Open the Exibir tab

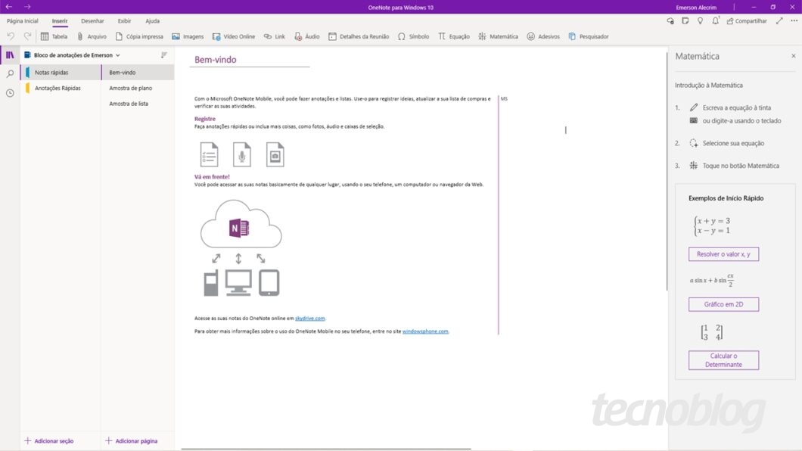[x=124, y=20]
